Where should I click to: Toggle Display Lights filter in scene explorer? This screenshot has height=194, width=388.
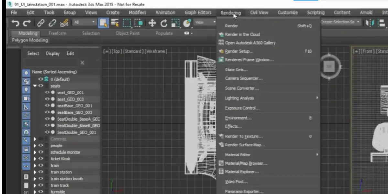click(26, 90)
